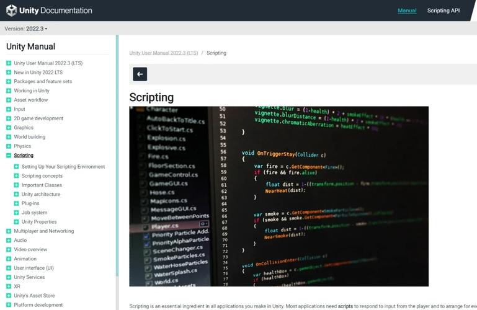This screenshot has height=310, width=477.
Task: Open the User interface (UI) link
Action: coord(33,268)
